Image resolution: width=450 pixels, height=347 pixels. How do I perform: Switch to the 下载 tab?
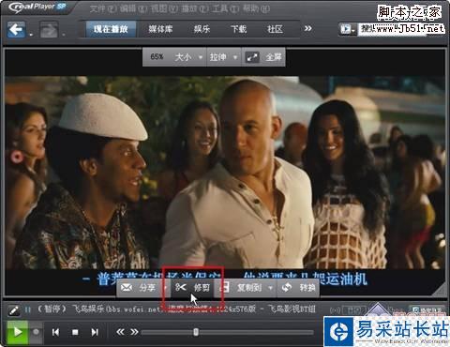238,29
